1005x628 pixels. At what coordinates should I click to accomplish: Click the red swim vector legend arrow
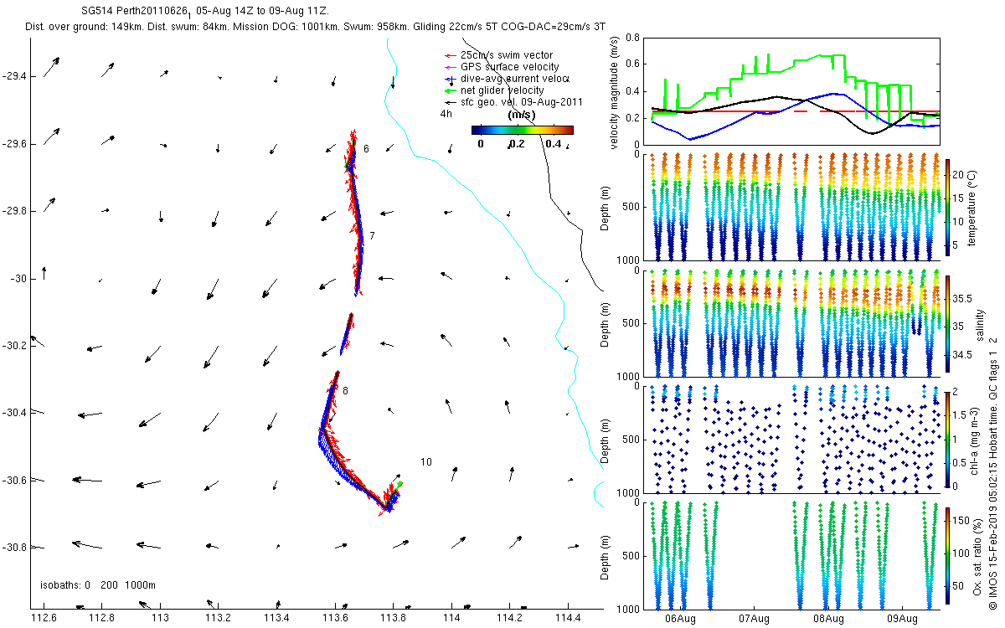coord(451,55)
